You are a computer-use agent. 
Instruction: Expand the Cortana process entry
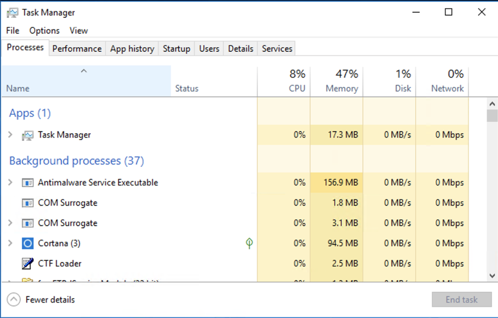9,243
